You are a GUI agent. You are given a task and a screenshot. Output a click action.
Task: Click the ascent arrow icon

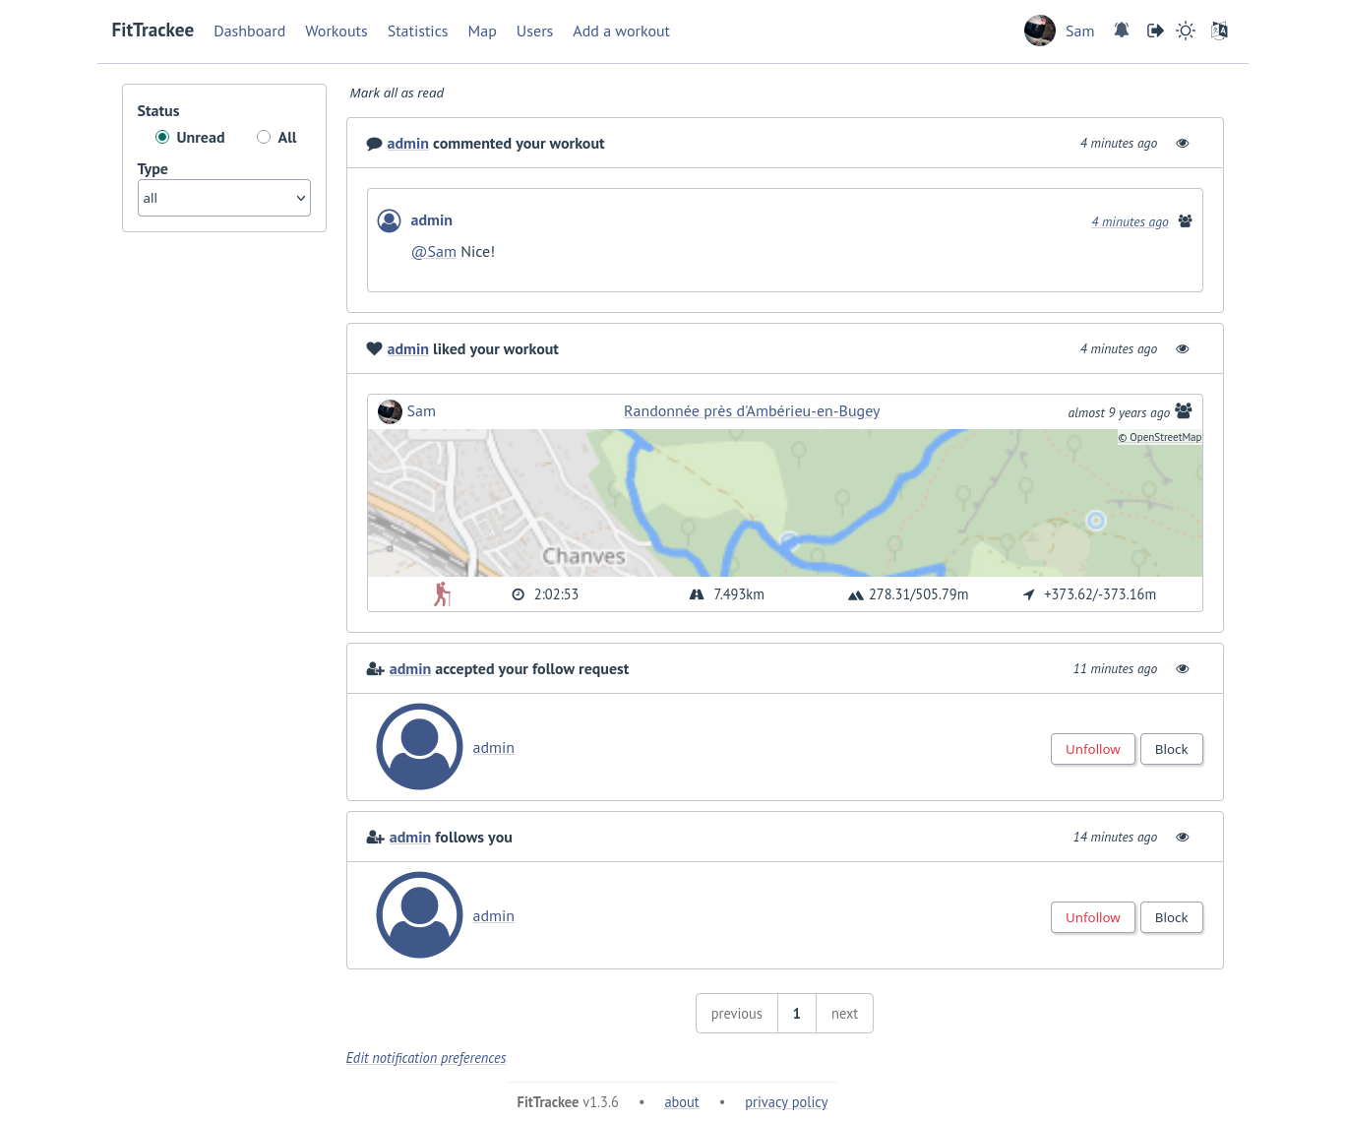(1028, 594)
